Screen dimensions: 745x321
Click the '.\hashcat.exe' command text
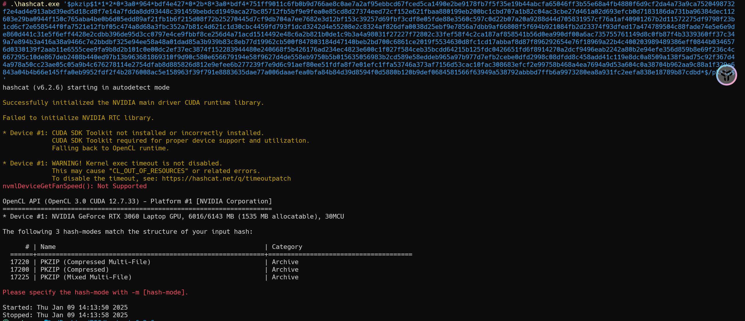coord(35,4)
